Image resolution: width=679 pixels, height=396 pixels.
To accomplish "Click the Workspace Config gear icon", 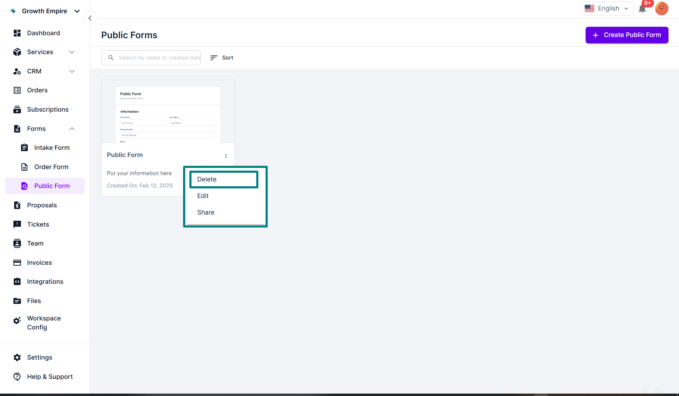I will (17, 321).
